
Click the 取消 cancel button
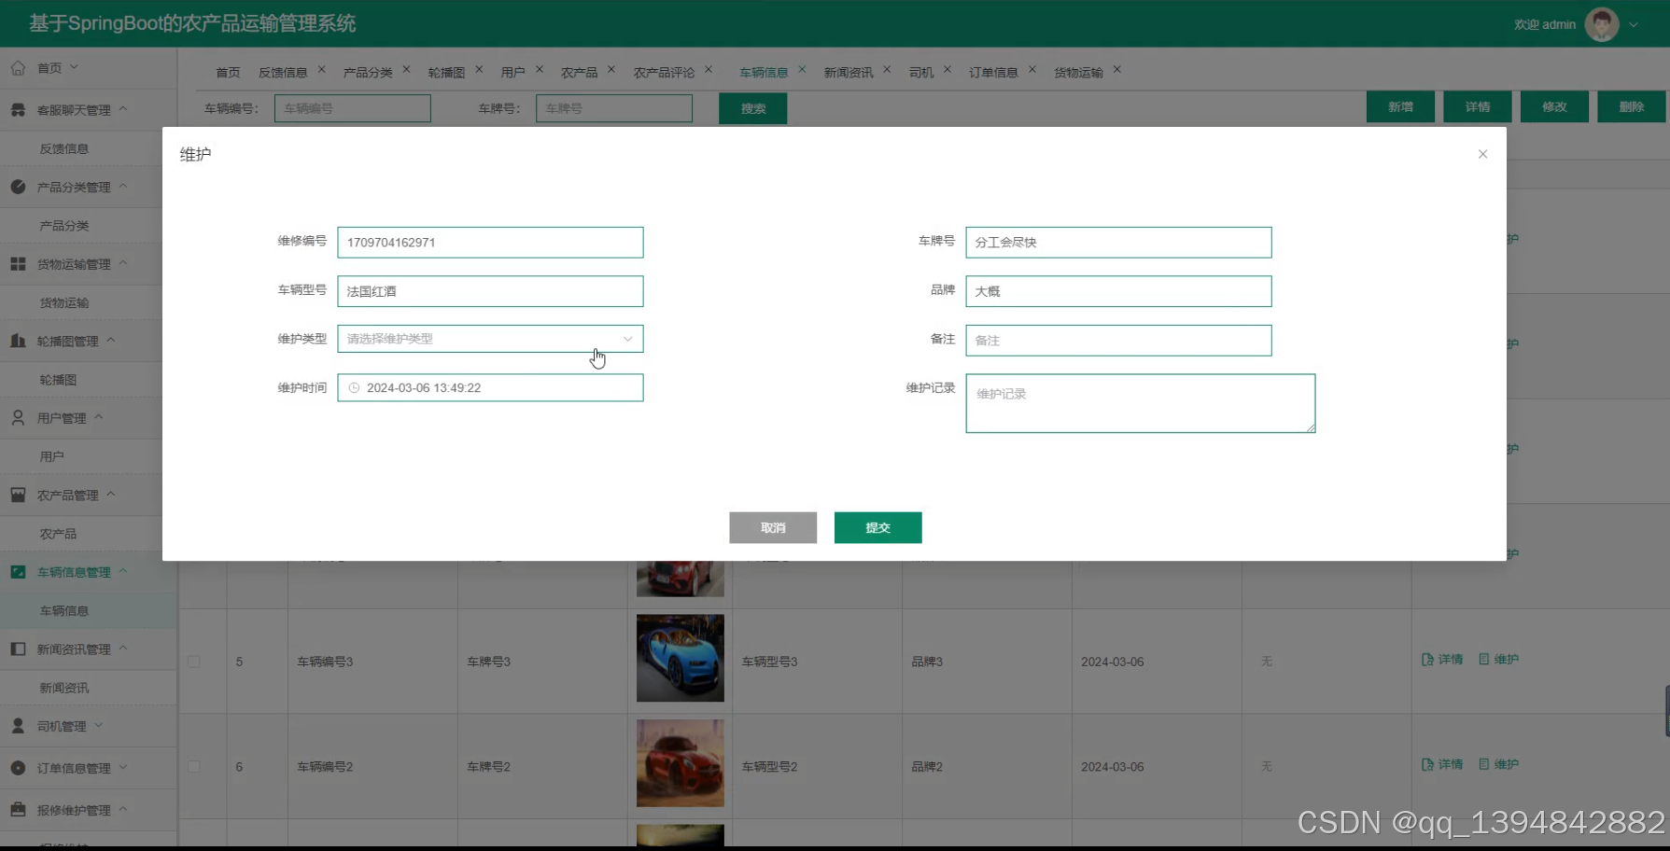(772, 527)
